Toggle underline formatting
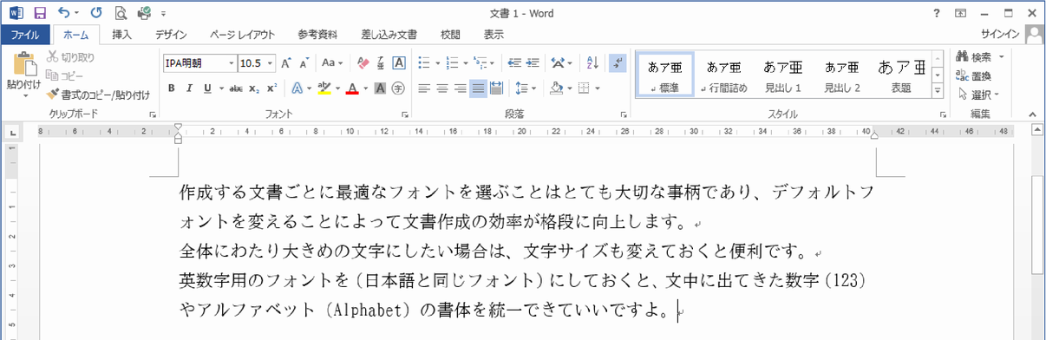This screenshot has height=340, width=1046. point(207,88)
